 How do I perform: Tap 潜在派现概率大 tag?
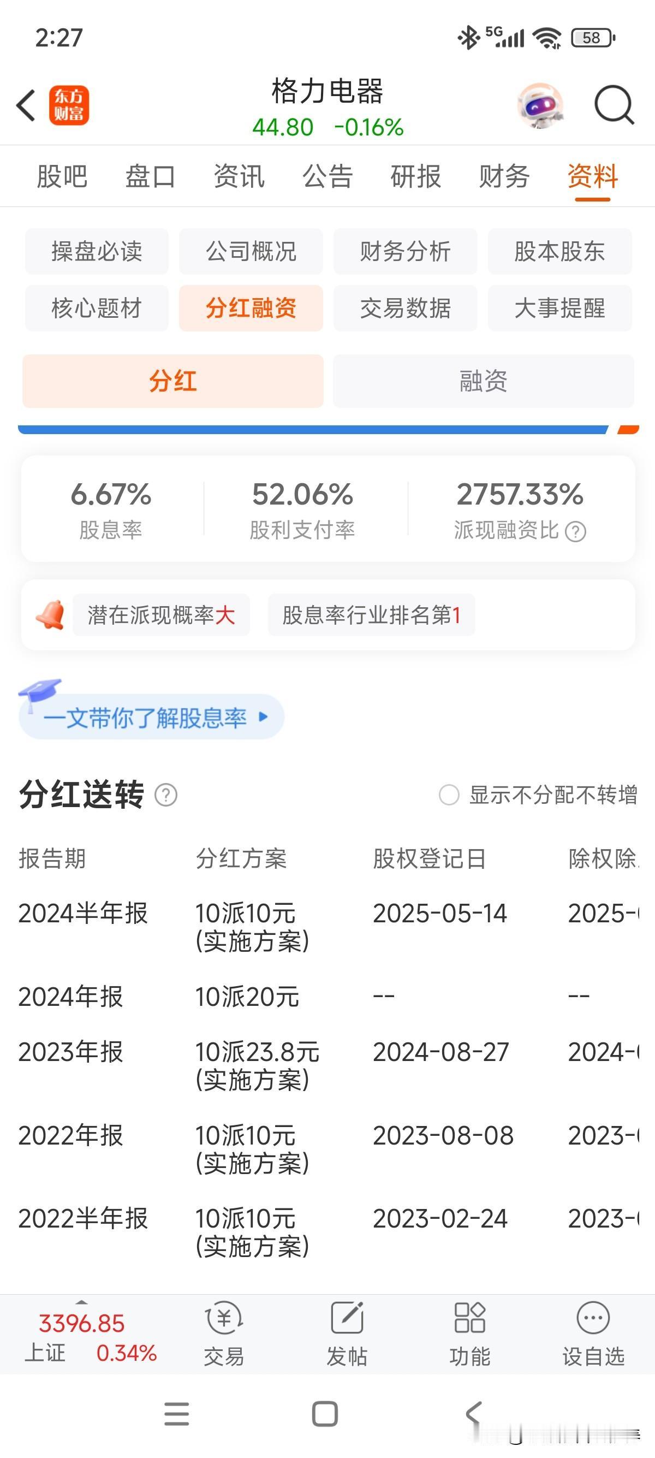[161, 615]
